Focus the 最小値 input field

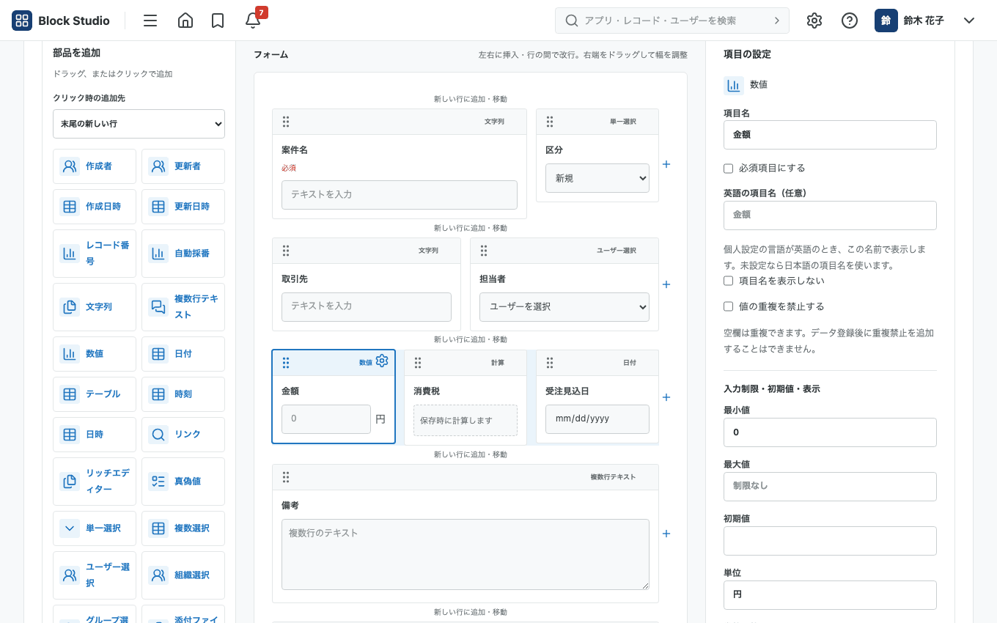[830, 432]
